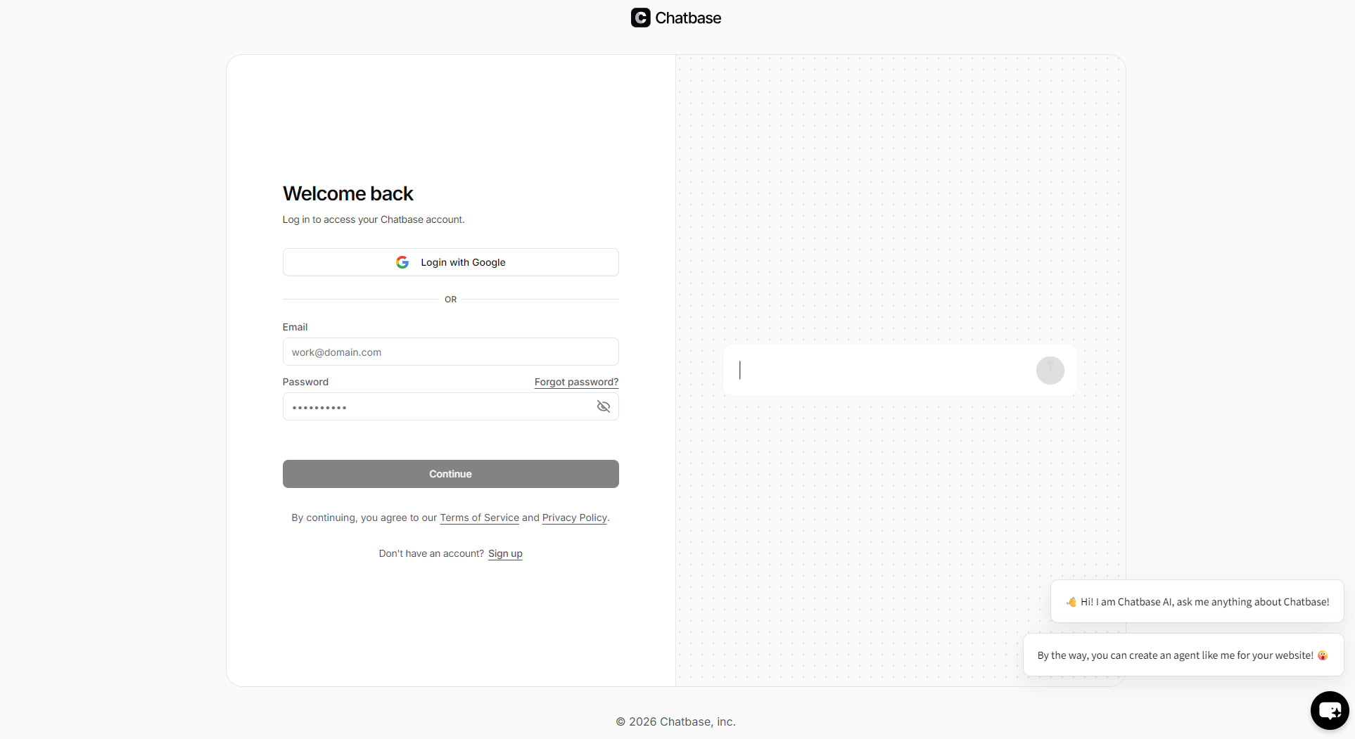Click the 'Hi! I am Chatbase AI' message
1355x739 pixels.
point(1204,602)
